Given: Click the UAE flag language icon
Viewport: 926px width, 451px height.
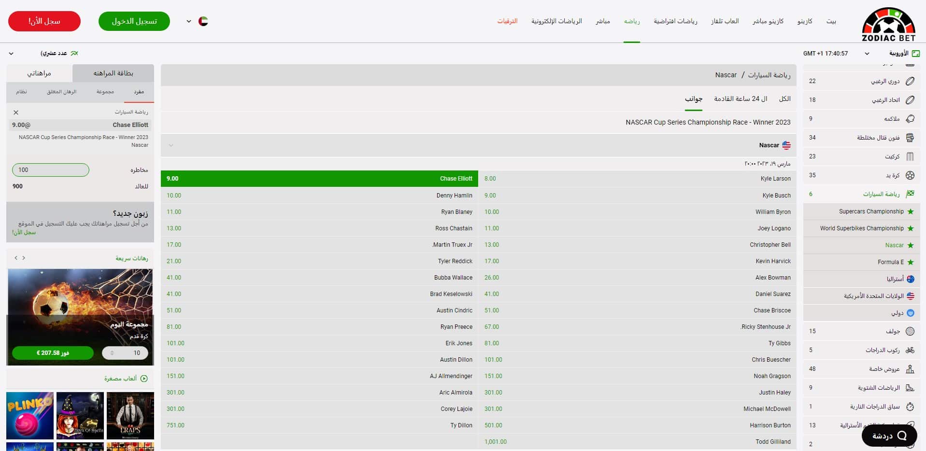Looking at the screenshot, I should coord(203,21).
